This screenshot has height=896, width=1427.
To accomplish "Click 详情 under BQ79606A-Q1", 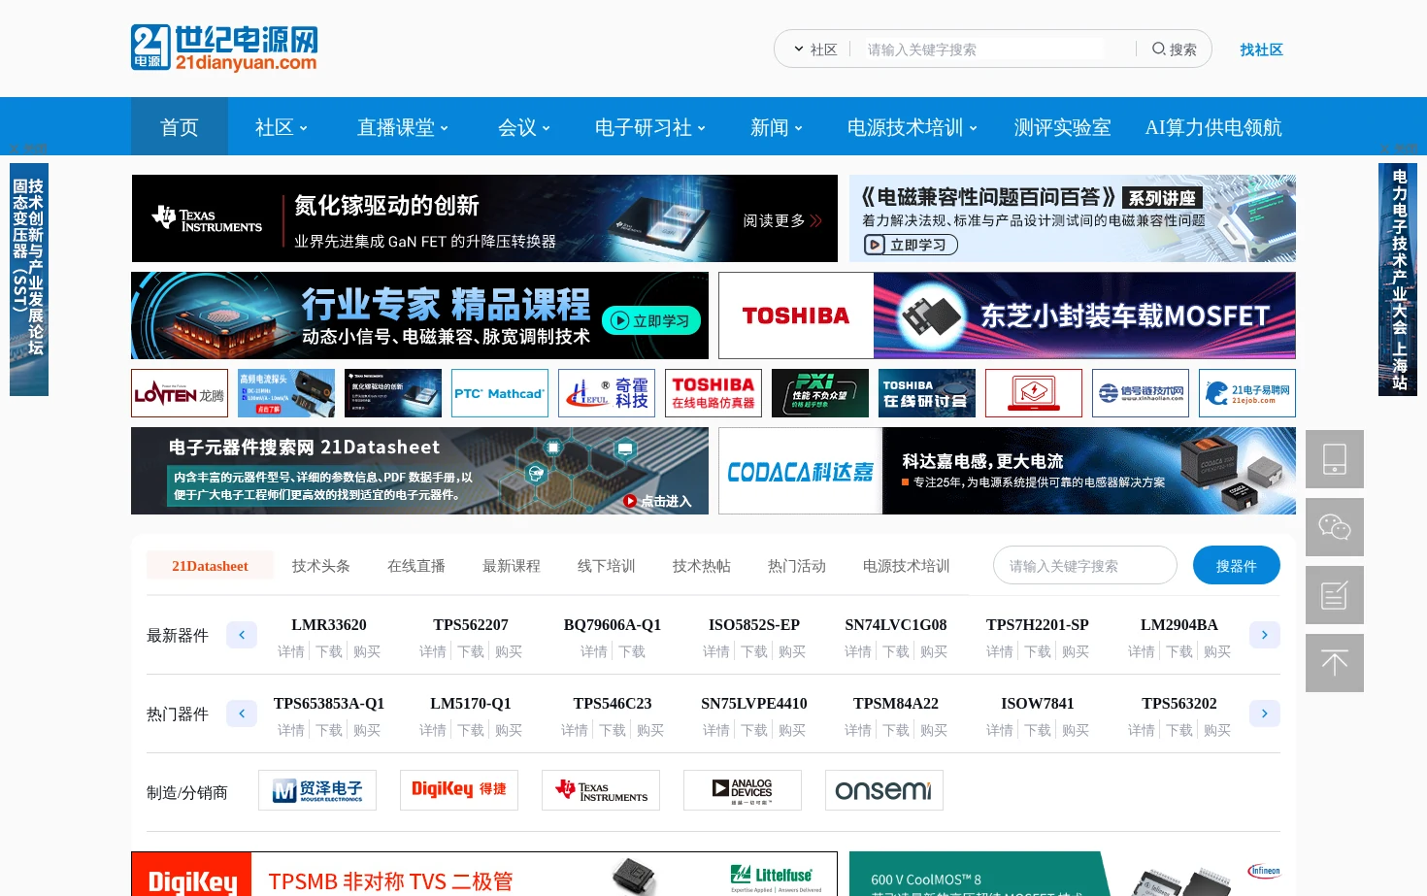I will click(x=594, y=651).
